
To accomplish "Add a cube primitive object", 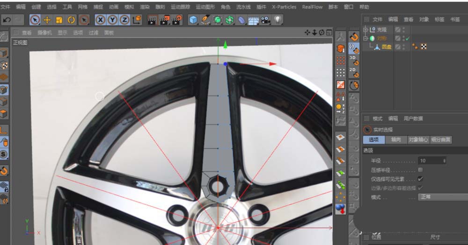I will [193, 20].
